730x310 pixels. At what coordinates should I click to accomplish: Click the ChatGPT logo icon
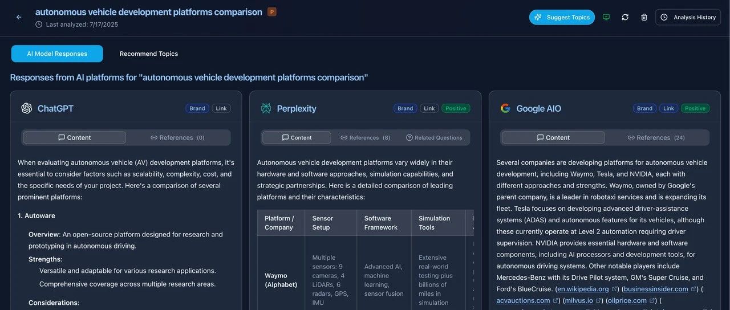click(26, 108)
